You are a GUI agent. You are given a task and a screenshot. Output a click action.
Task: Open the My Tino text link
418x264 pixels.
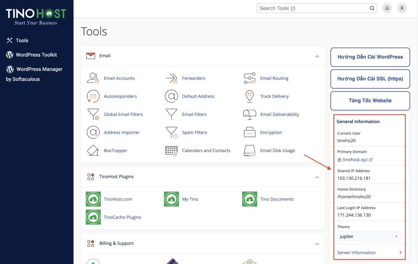tap(190, 199)
